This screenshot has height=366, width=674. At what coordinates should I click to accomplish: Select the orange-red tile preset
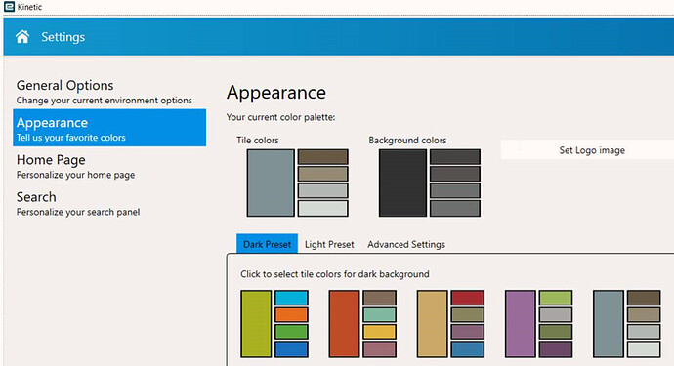(x=362, y=324)
